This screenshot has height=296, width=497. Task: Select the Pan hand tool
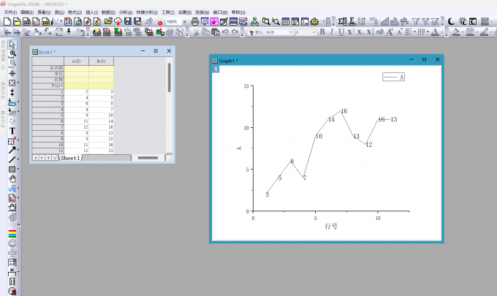(x=12, y=179)
